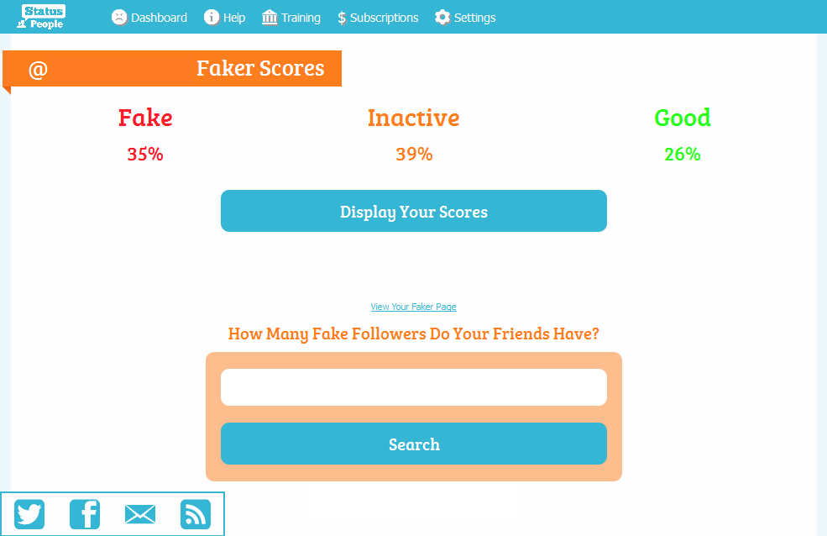This screenshot has height=536, width=827.
Task: Click the Faker Scores orange banner
Action: pos(172,68)
